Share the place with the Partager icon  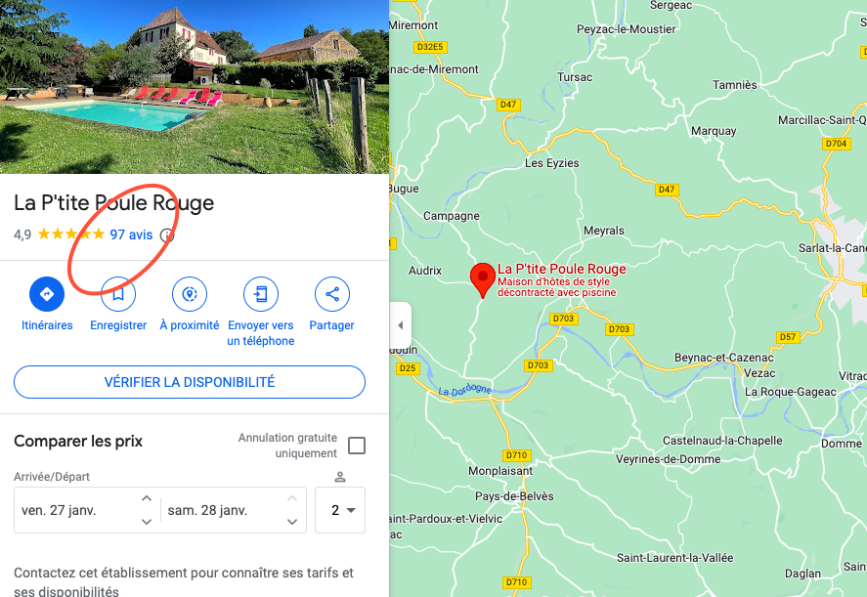(331, 294)
